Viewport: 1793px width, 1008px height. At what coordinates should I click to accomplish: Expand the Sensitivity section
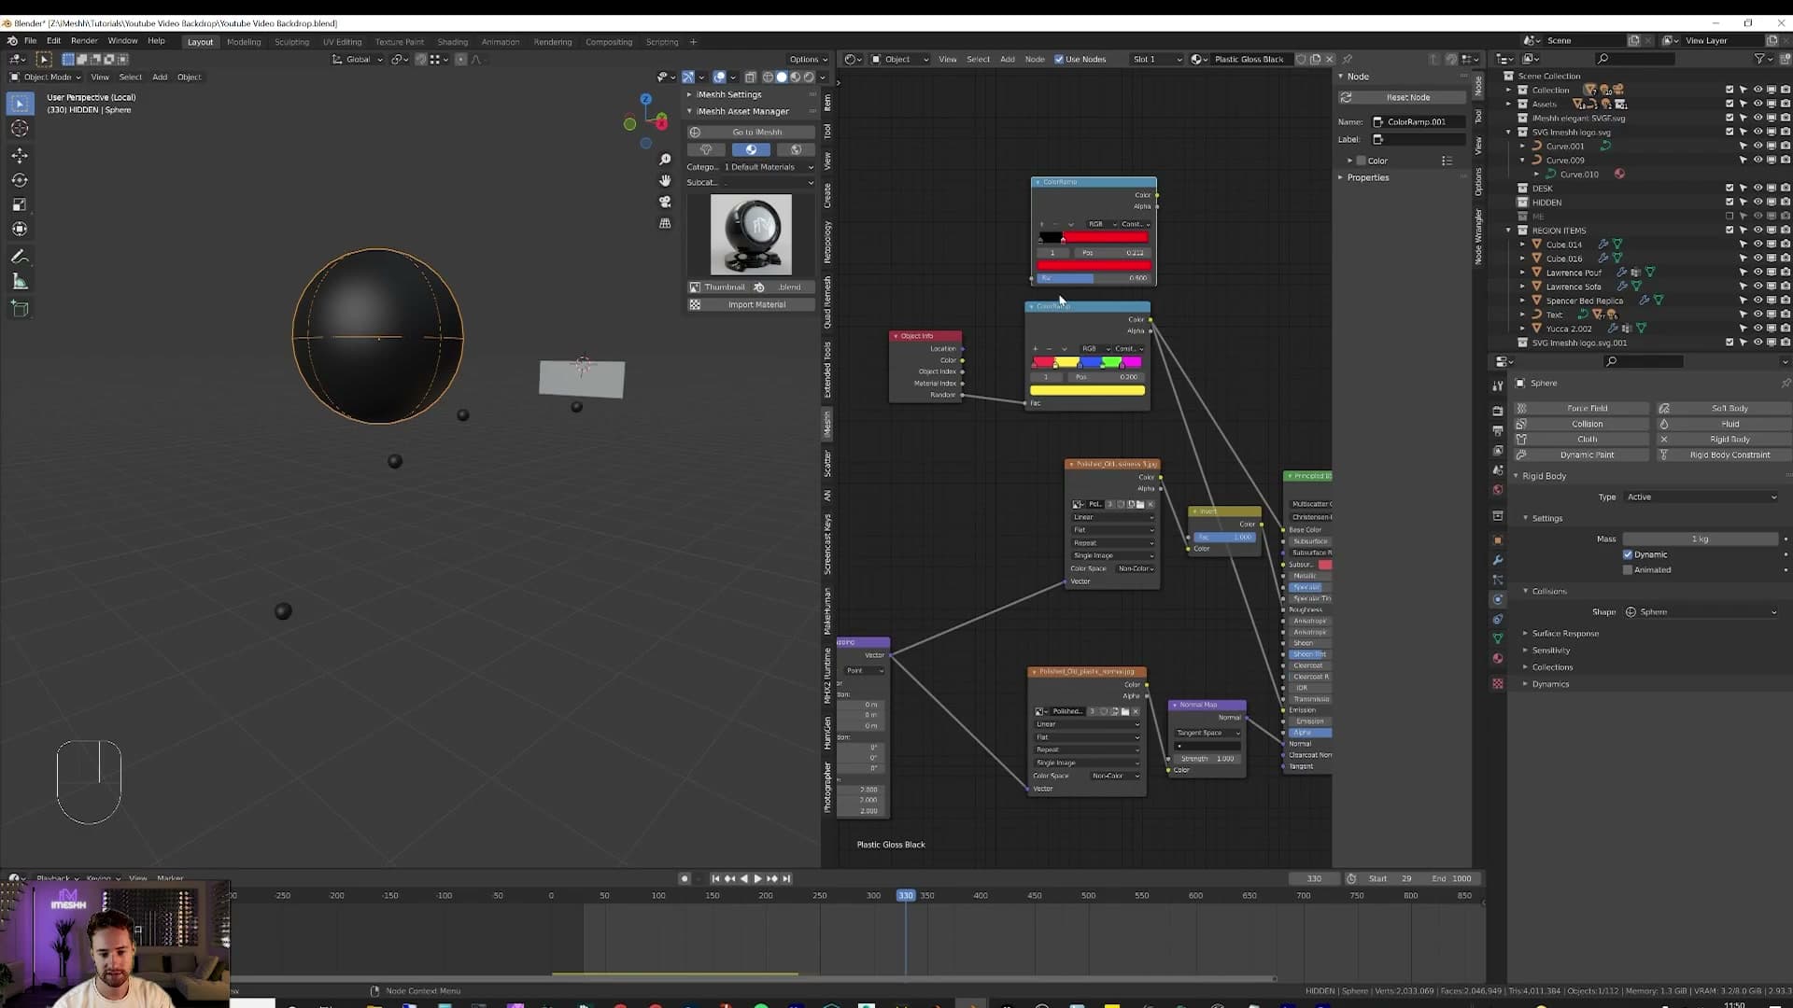click(x=1550, y=651)
